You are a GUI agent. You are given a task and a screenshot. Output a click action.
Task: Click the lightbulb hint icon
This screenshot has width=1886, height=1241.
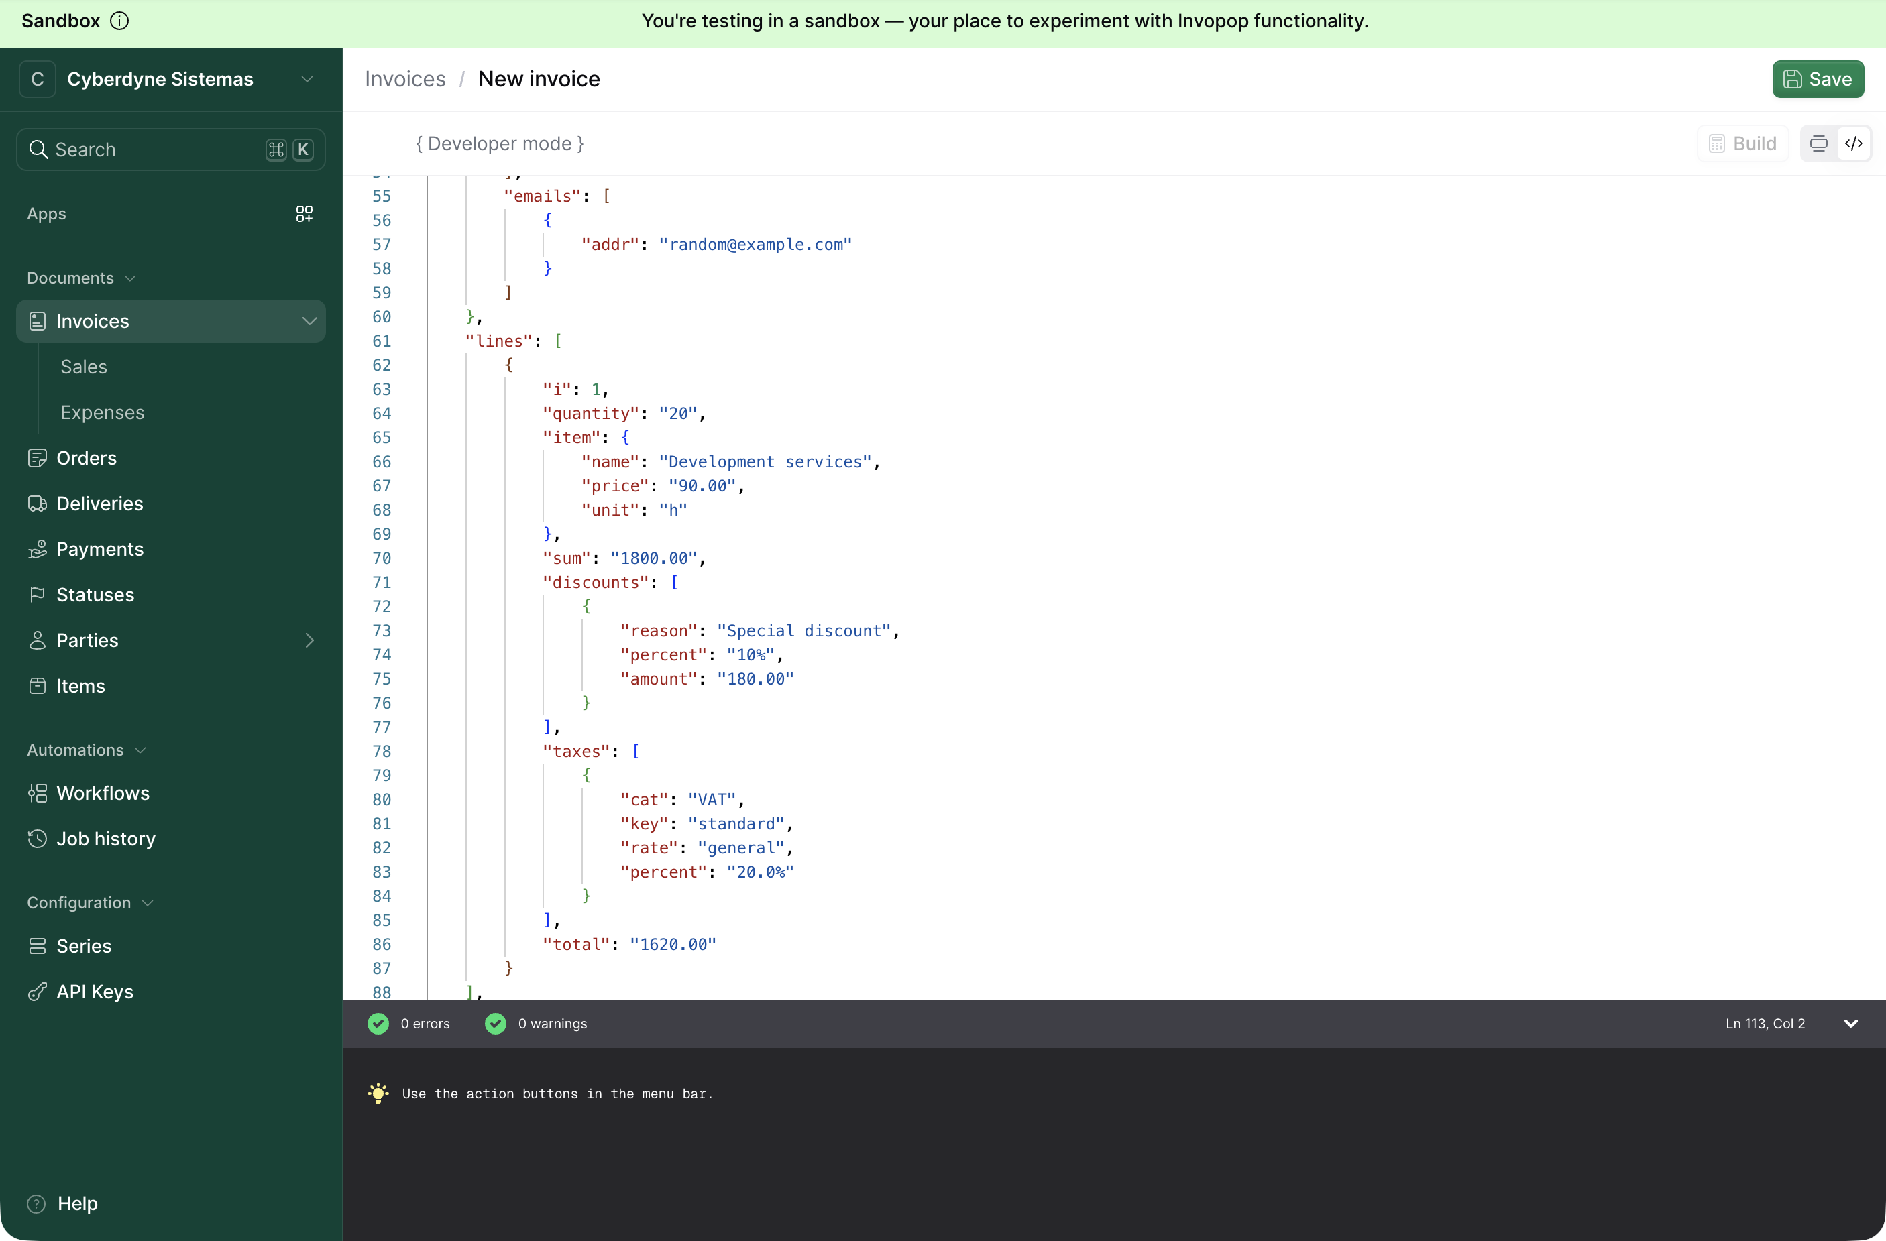coord(379,1094)
